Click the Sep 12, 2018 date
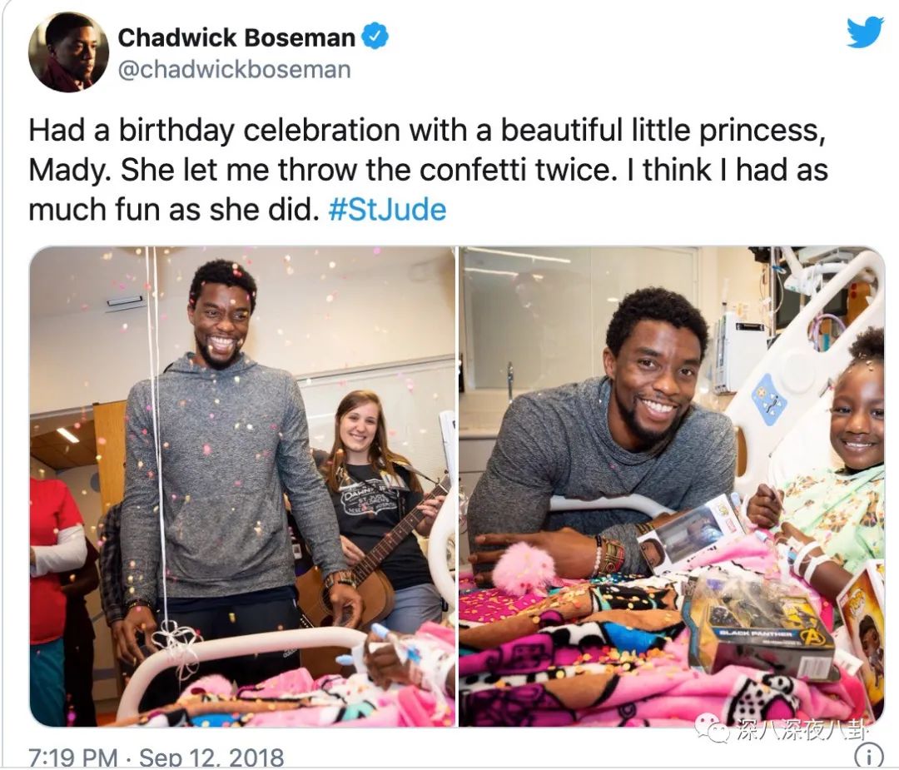This screenshot has height=770, width=899. 211,758
